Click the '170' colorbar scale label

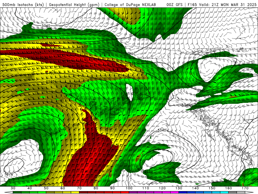[245, 188]
